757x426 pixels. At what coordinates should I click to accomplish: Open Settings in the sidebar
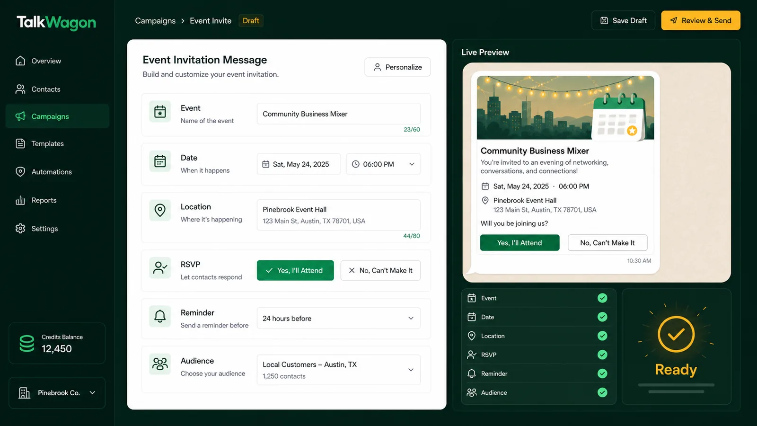coord(57,229)
